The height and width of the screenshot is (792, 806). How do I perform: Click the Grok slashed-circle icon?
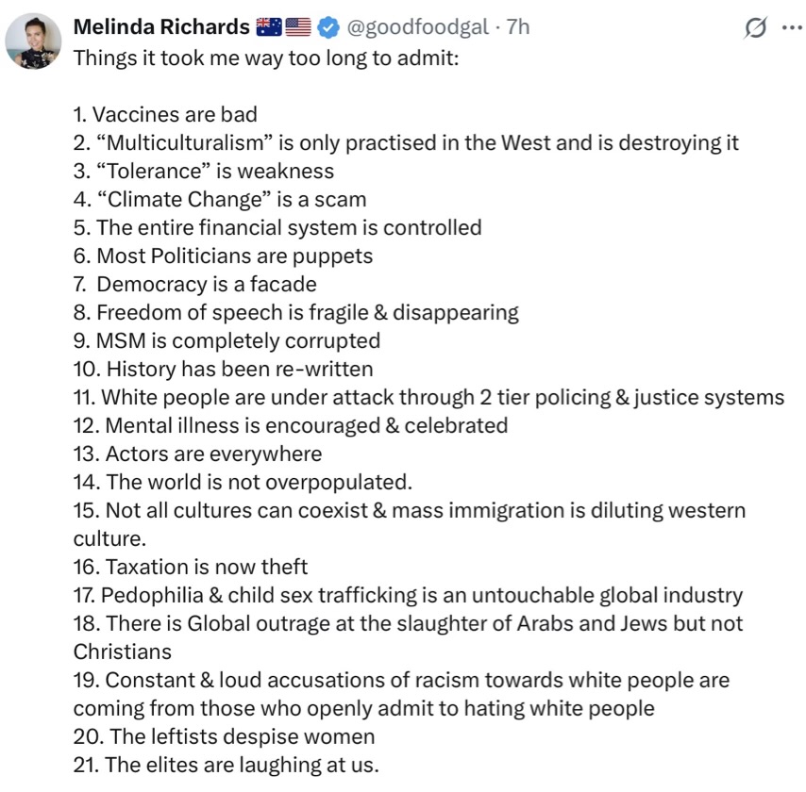pyautogui.click(x=755, y=28)
